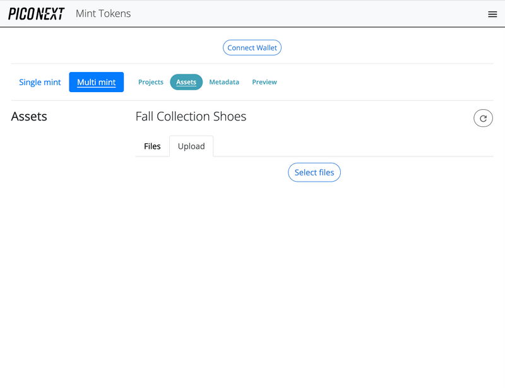Viewport: 505px width, 388px height.
Task: Choose files to upload as assets
Action: coord(314,173)
